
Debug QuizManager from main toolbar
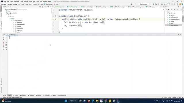(x=154, y=4)
